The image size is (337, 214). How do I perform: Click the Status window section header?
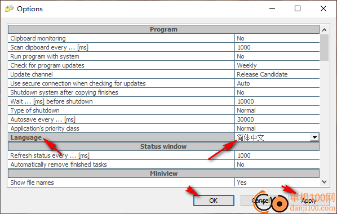coord(164,146)
